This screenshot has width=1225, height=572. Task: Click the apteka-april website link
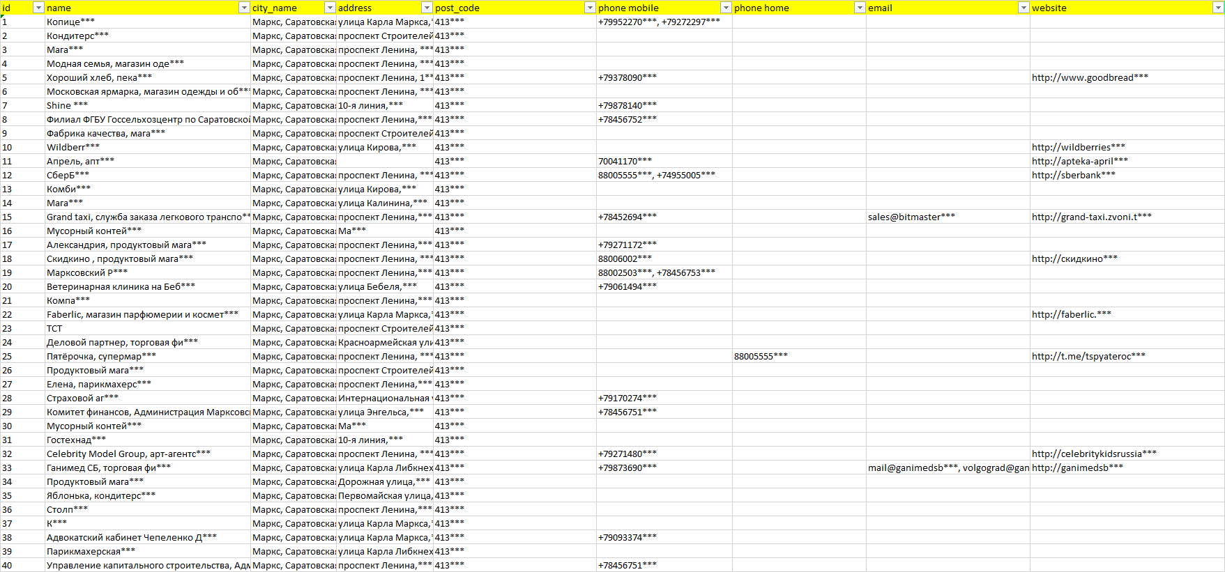tap(1079, 161)
